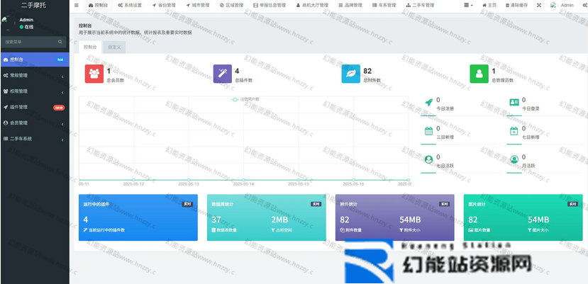
Task: Expand the 二手车系统 sidebar menu
Action: 34,139
